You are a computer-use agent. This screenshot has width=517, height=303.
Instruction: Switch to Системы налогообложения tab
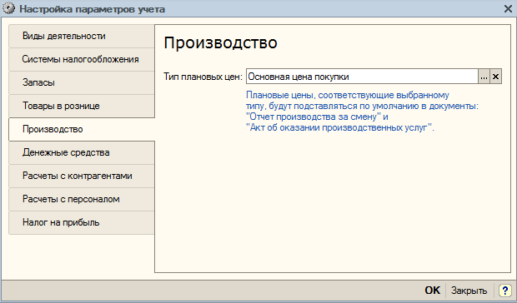click(82, 60)
